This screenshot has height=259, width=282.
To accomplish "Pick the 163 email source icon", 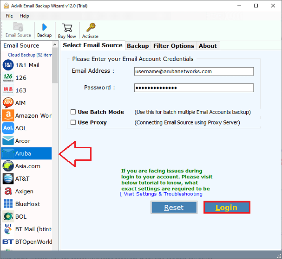I will point(8,90).
